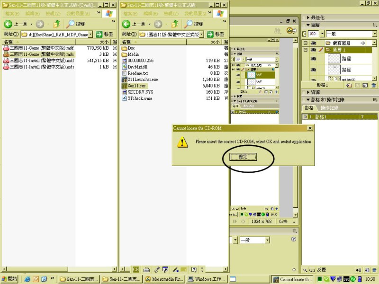Click the Fireworks quick export icon

point(291,31)
